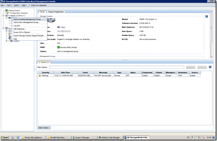Open the Find menu
The height and width of the screenshot is (141, 217).
tap(9, 5)
